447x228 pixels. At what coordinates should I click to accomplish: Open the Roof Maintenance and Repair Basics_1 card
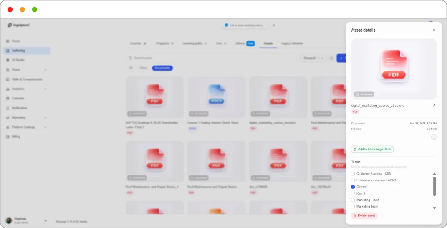pos(154,168)
